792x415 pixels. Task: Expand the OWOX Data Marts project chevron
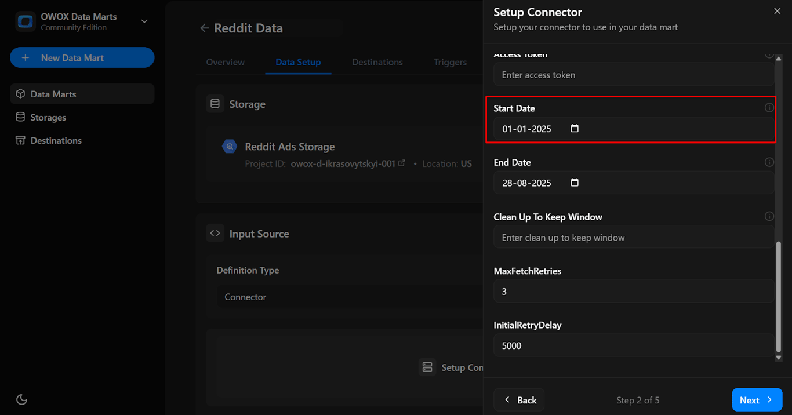[x=144, y=21]
